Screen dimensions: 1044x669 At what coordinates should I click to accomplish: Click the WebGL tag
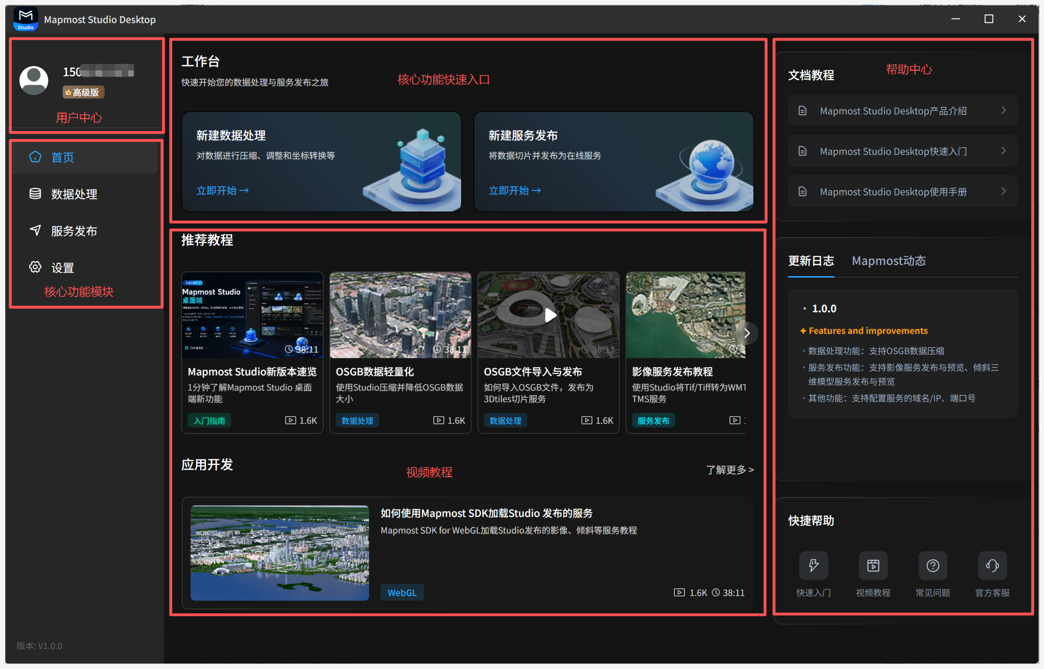coord(402,593)
